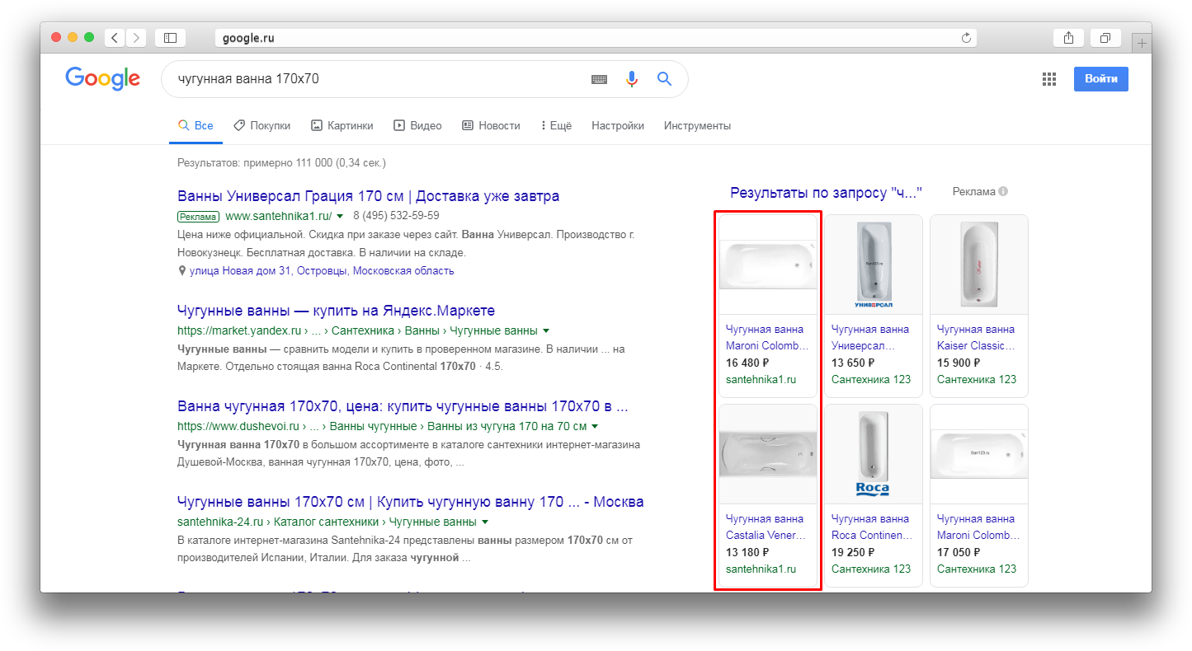Viewport: 1192px width, 651px height.
Task: Open Чугунная ванна Roca Continen... product title
Action: (873, 527)
